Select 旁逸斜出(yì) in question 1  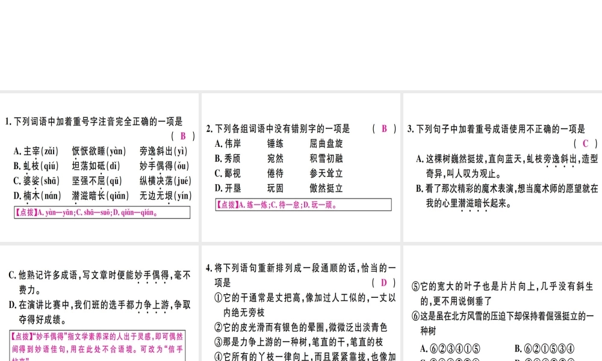[x=164, y=151]
